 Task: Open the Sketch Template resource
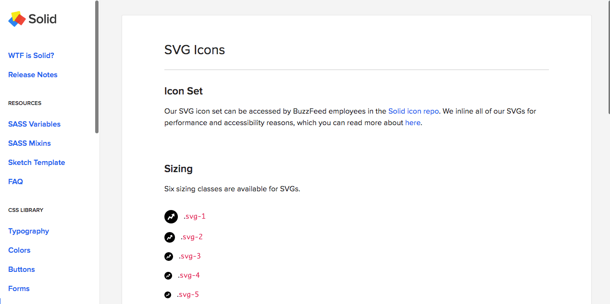tap(37, 163)
